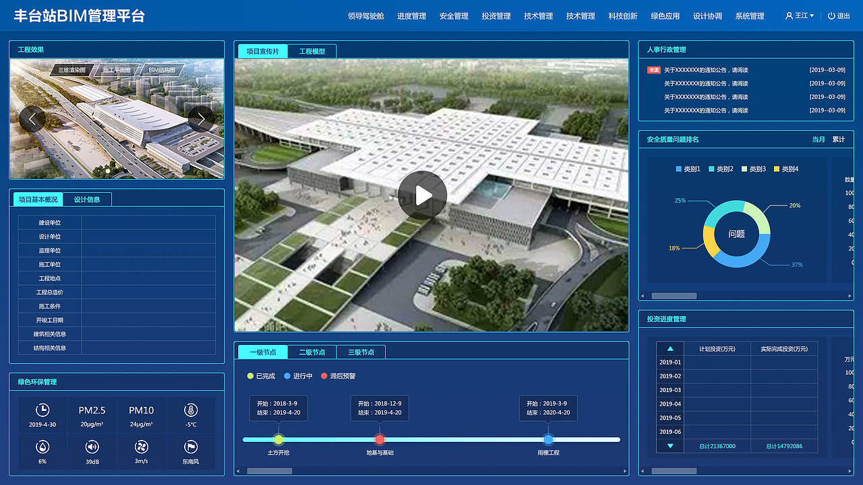Click the PM2.5 reading tile
This screenshot has width=863, height=485.
tap(92, 416)
